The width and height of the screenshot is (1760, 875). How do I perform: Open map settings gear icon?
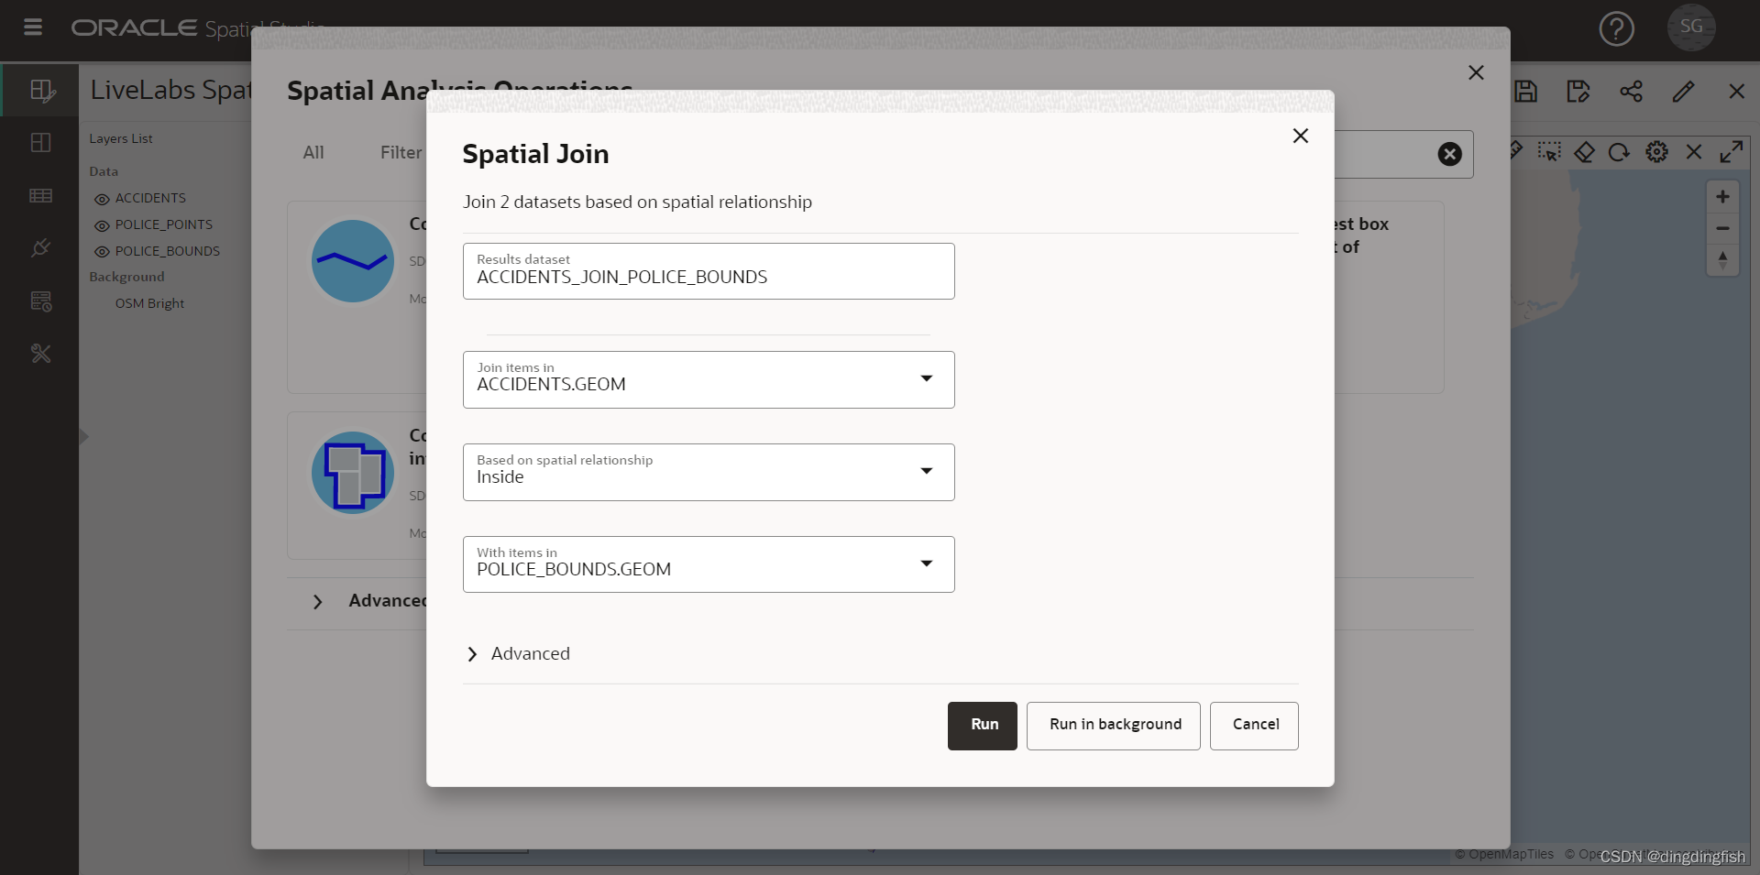[x=1656, y=152]
